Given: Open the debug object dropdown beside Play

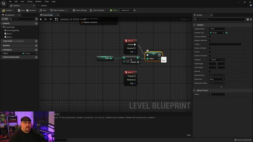Looking at the screenshot, I should pyautogui.click(x=126, y=10).
